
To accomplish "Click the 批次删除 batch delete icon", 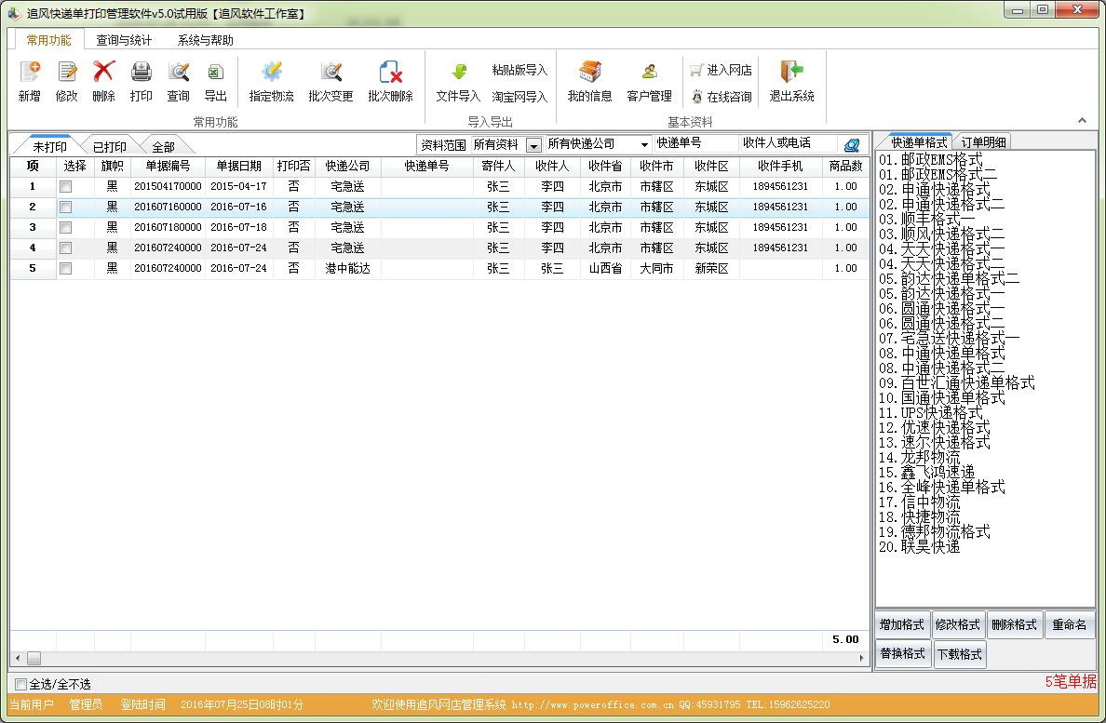I will coord(390,73).
